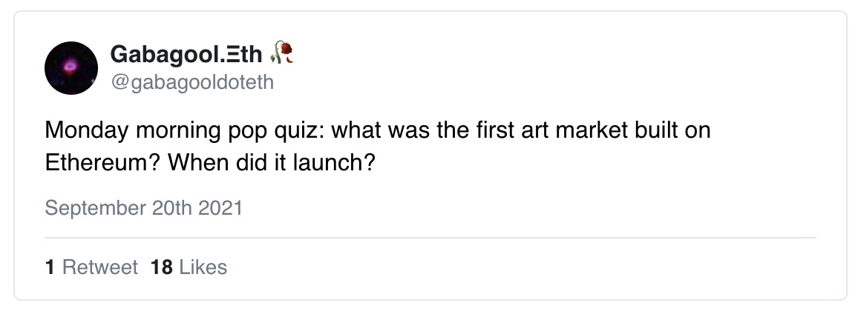
Task: Click the Ξ symbol in the name
Action: point(217,53)
